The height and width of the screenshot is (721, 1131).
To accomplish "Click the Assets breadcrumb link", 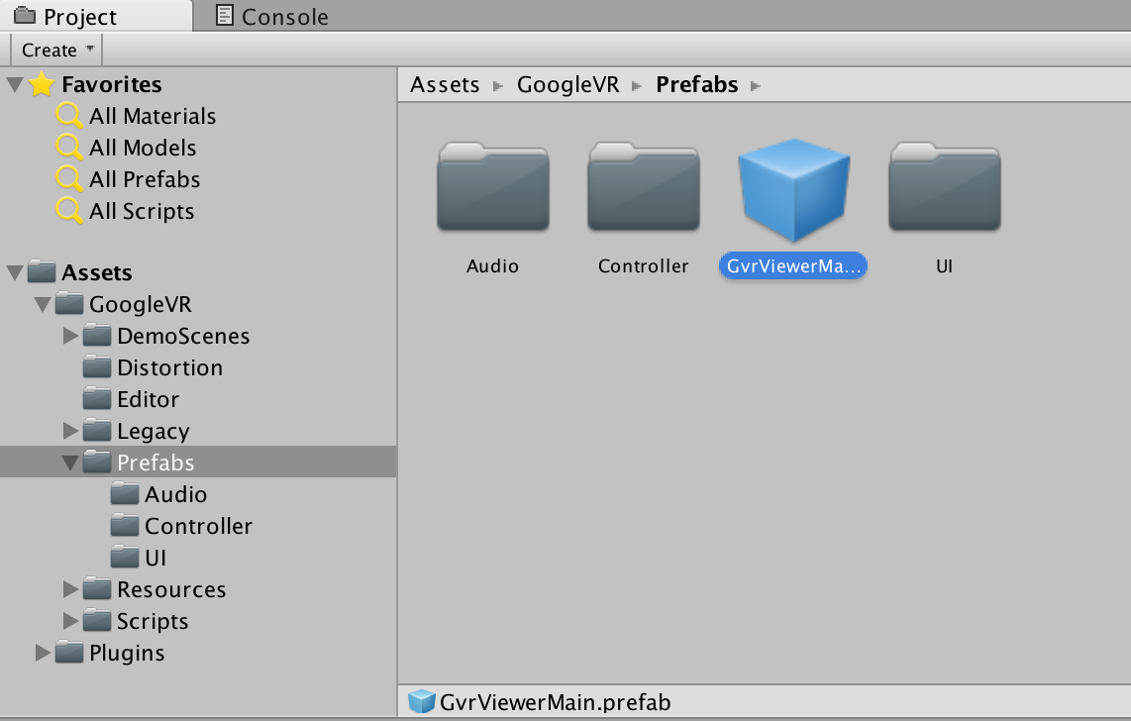I will (445, 85).
